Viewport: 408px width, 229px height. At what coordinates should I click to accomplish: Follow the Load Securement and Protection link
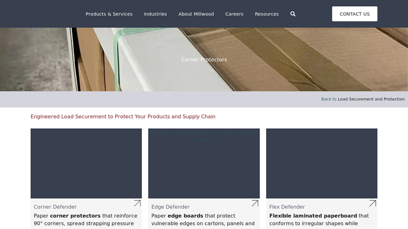[x=371, y=99]
